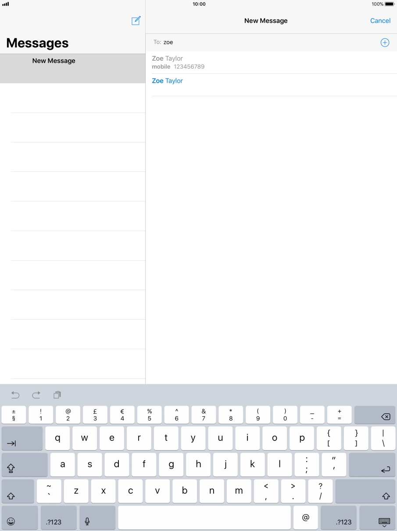Cancel the new message

[380, 21]
